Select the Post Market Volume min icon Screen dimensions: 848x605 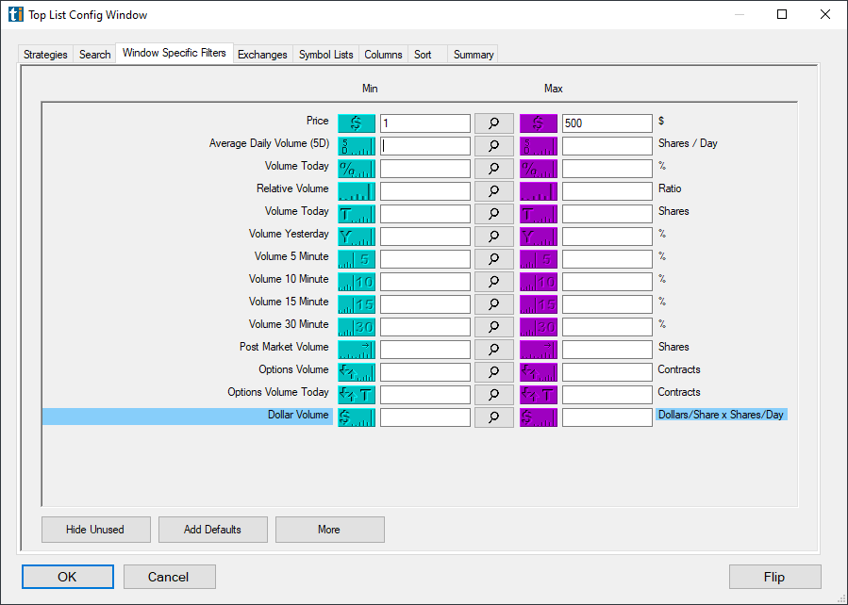coord(356,349)
